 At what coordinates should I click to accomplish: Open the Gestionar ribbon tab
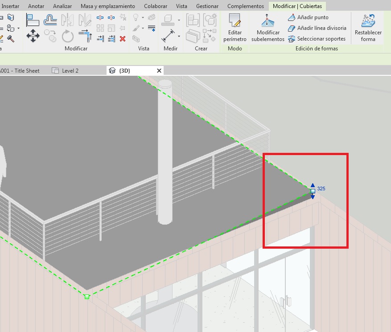point(207,6)
